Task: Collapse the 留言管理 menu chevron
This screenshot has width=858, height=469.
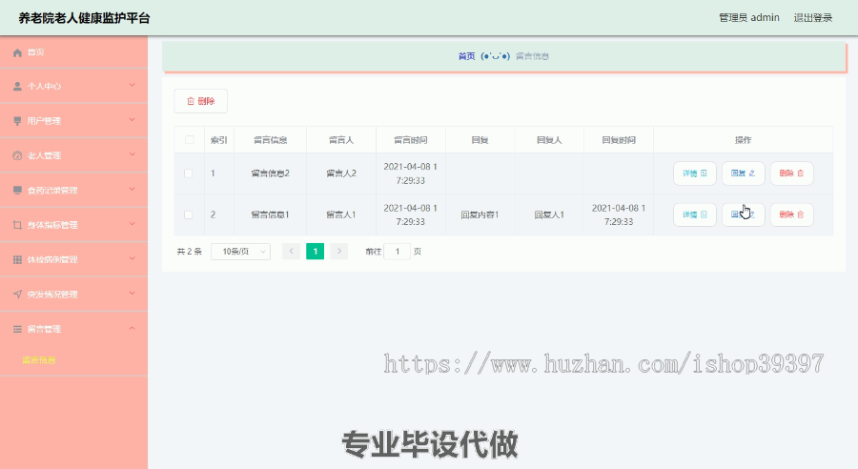Action: point(132,328)
